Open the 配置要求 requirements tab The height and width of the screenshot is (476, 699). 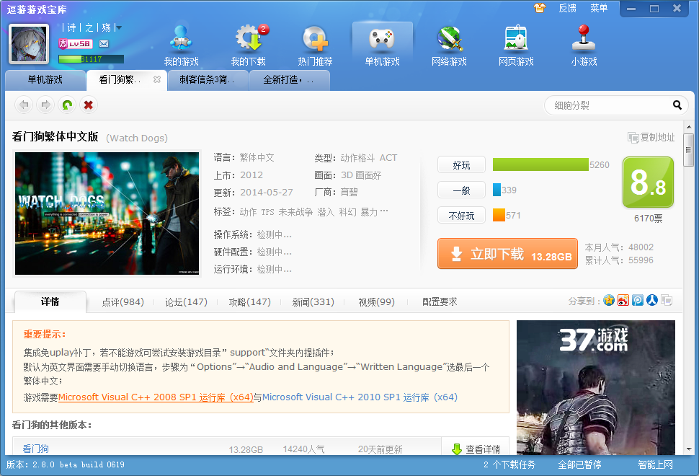(440, 302)
